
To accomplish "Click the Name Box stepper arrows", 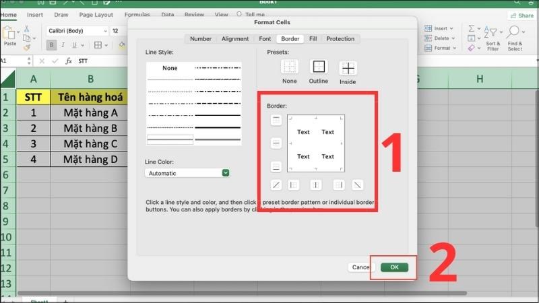I will tap(29, 61).
